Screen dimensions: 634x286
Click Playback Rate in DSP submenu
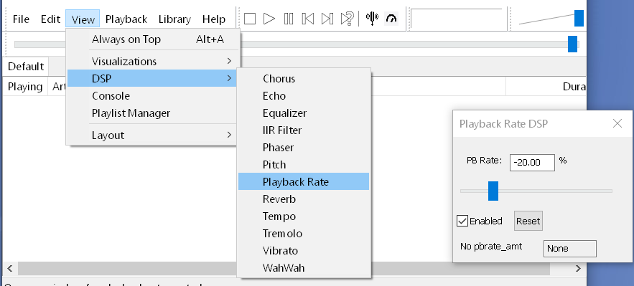pos(304,181)
